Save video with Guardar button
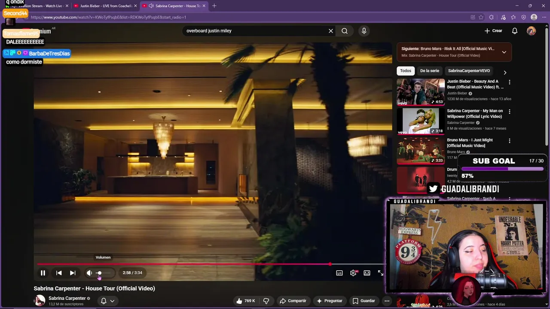This screenshot has width=550, height=309. (364, 301)
